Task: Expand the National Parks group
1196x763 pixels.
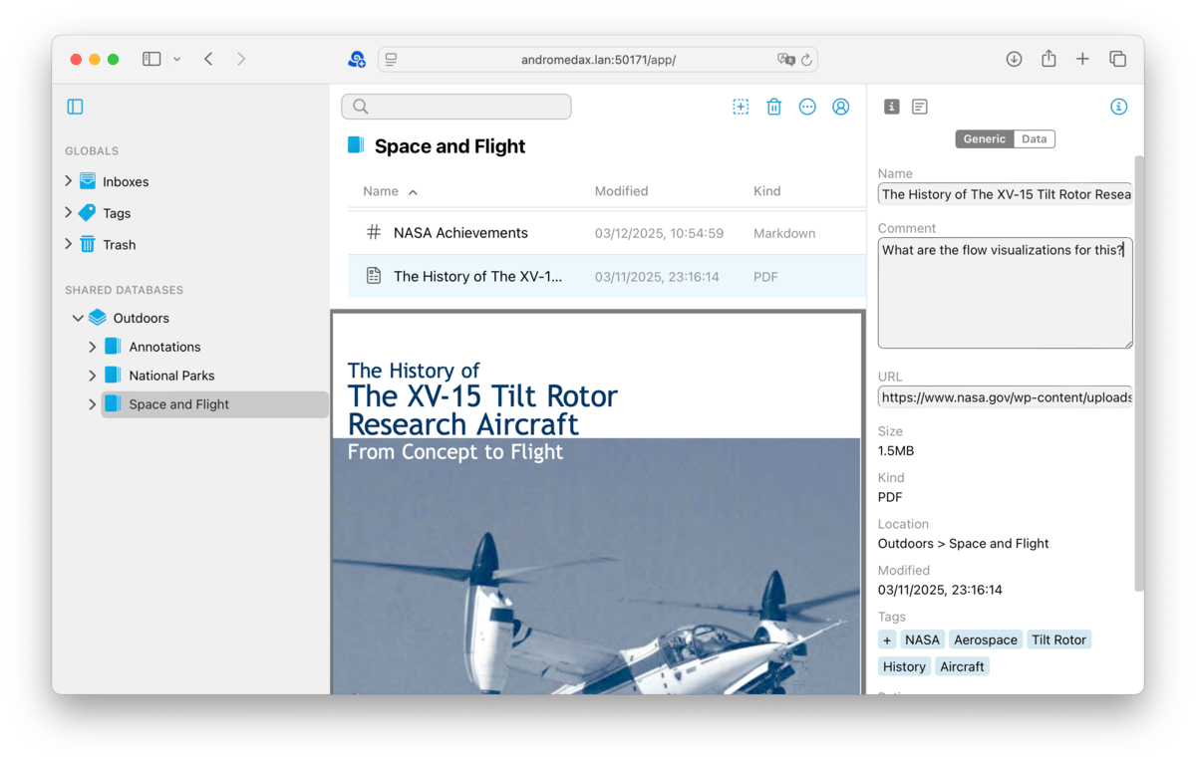Action: [93, 376]
